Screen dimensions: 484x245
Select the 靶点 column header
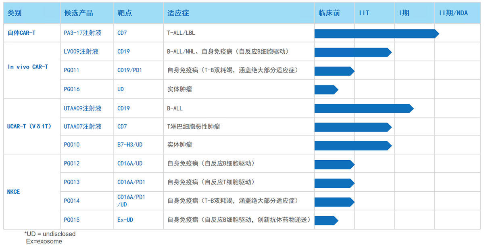124,13
